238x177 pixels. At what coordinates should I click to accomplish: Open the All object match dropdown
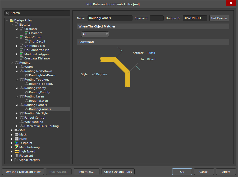(95, 34)
